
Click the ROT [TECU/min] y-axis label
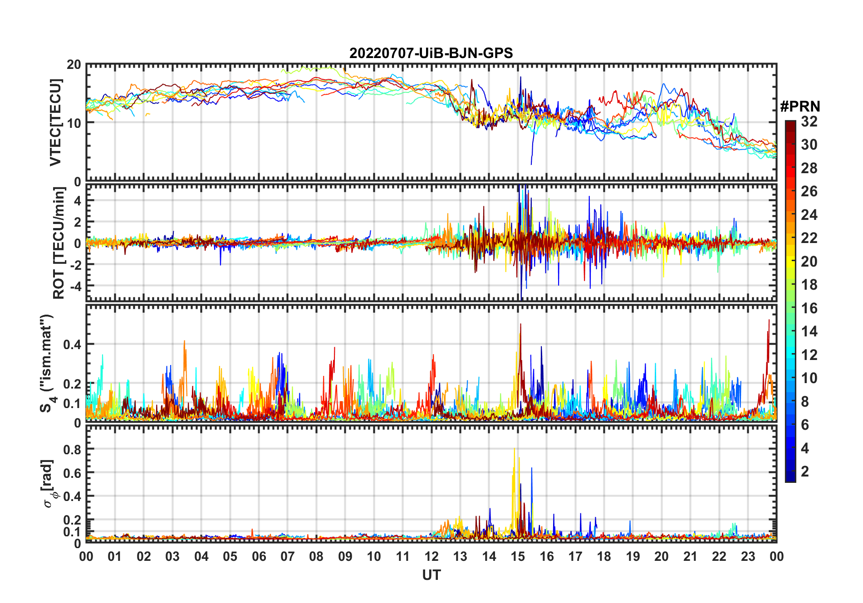tap(59, 243)
